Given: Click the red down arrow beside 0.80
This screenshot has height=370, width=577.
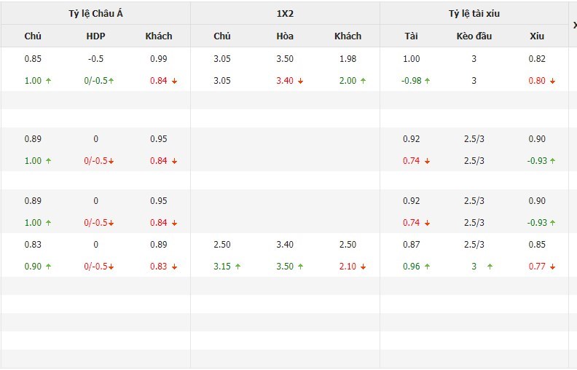Looking at the screenshot, I should [x=552, y=81].
